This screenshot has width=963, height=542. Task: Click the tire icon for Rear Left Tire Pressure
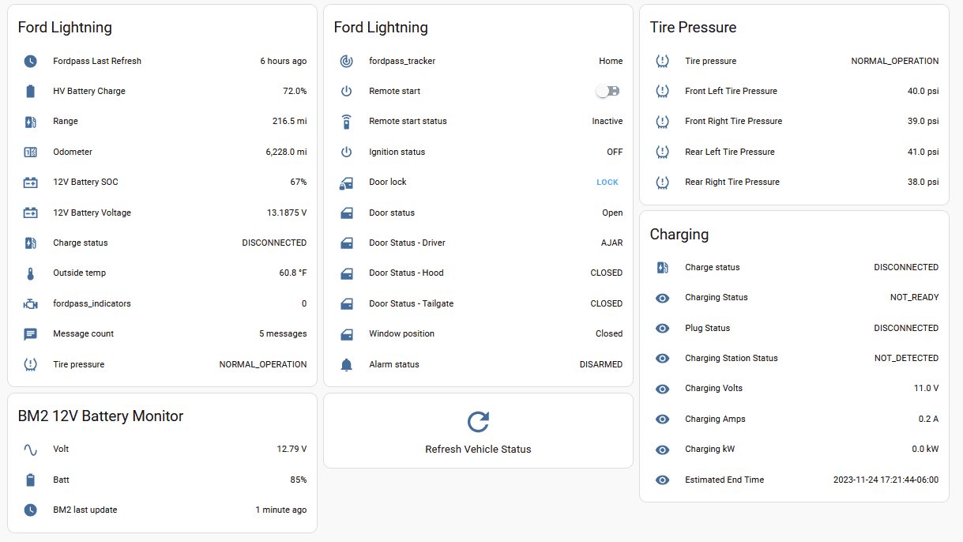(662, 152)
